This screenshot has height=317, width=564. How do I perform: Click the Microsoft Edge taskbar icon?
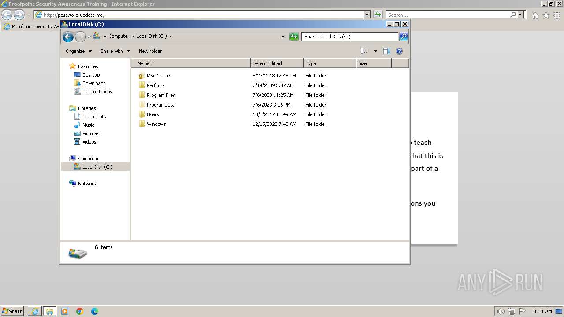pyautogui.click(x=95, y=311)
